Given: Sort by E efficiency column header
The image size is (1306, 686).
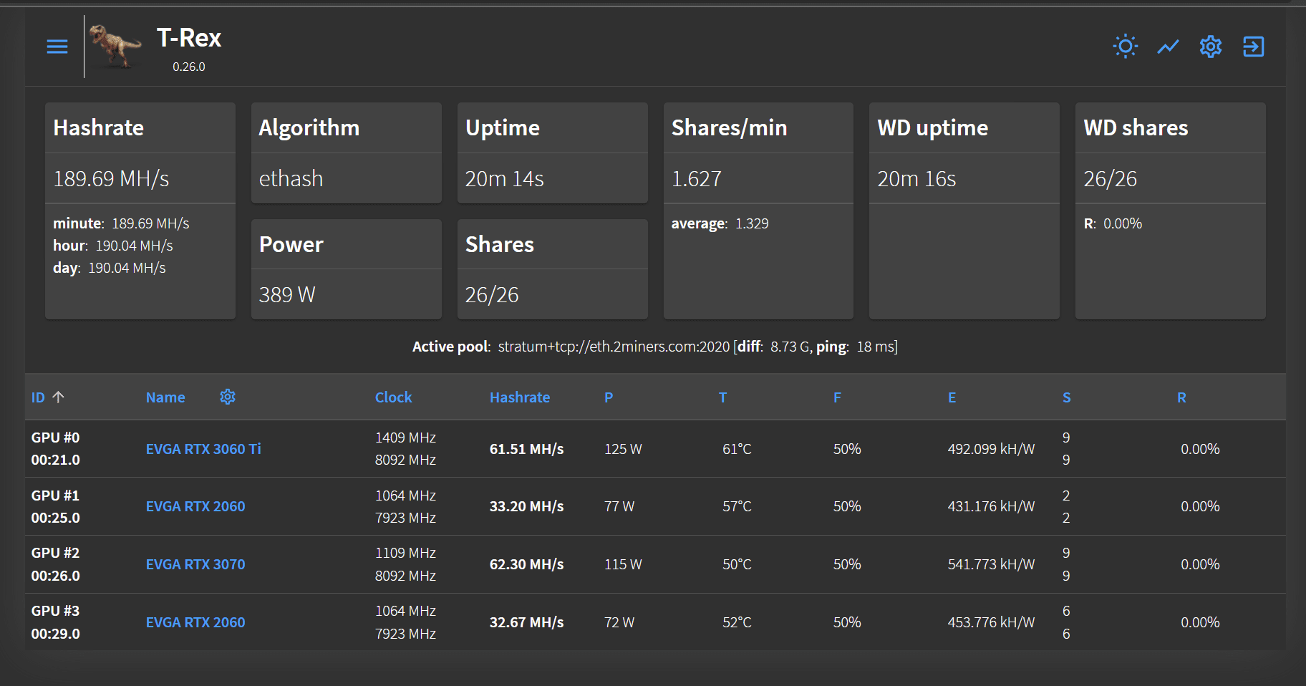Looking at the screenshot, I should pos(952,397).
